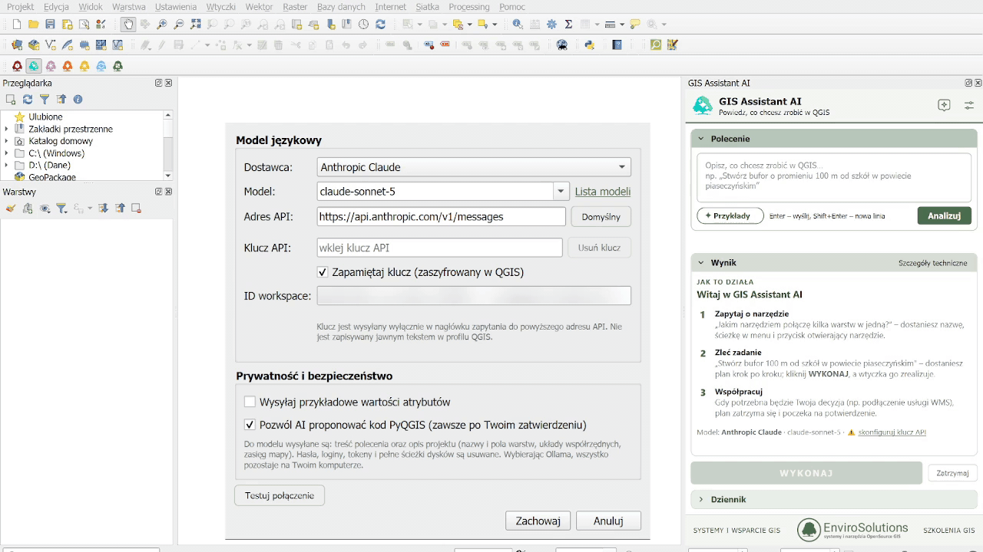Viewport: 983px width, 552px height.
Task: Click the skonfiguruj klucz API link
Action: 892,432
